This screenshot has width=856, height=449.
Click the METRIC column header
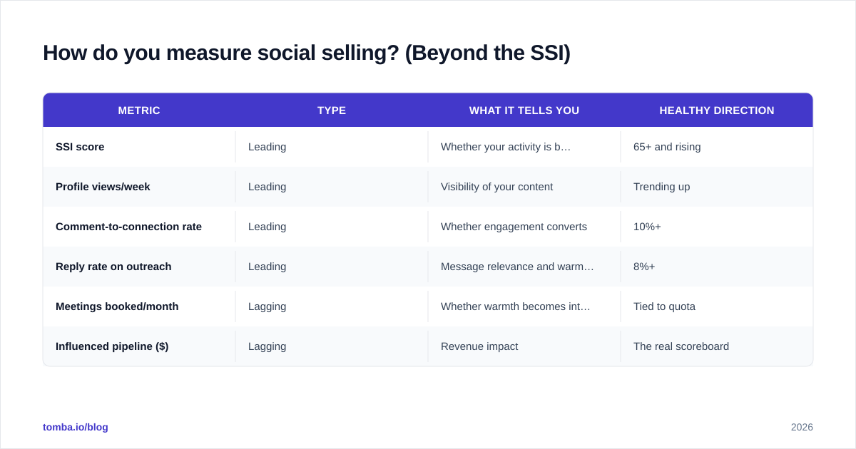tap(139, 110)
